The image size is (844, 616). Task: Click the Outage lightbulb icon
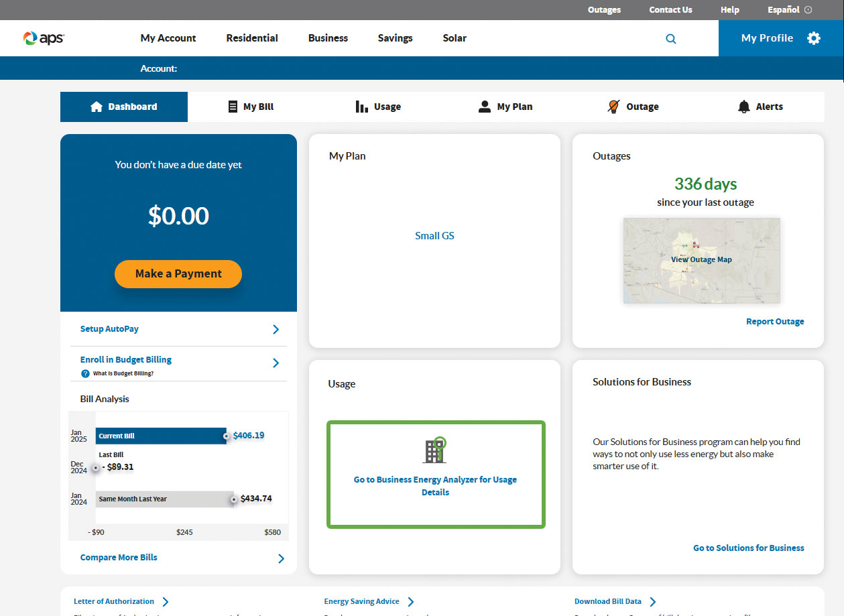(x=613, y=107)
